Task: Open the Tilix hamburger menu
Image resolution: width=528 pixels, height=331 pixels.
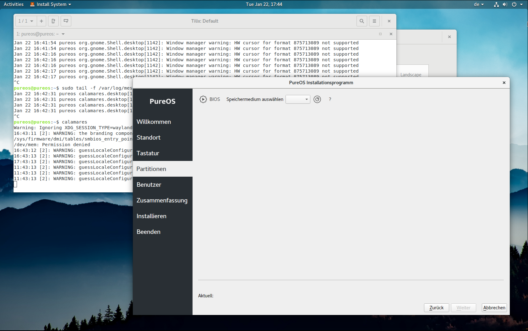Action: tap(374, 21)
